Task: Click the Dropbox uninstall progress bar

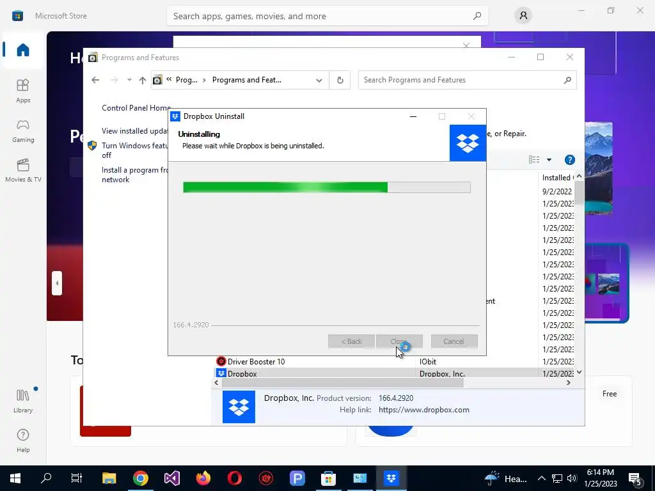Action: 327,187
